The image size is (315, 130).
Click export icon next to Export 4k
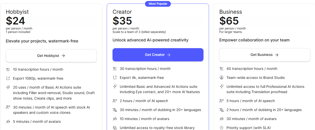pyautogui.click(x=115, y=78)
